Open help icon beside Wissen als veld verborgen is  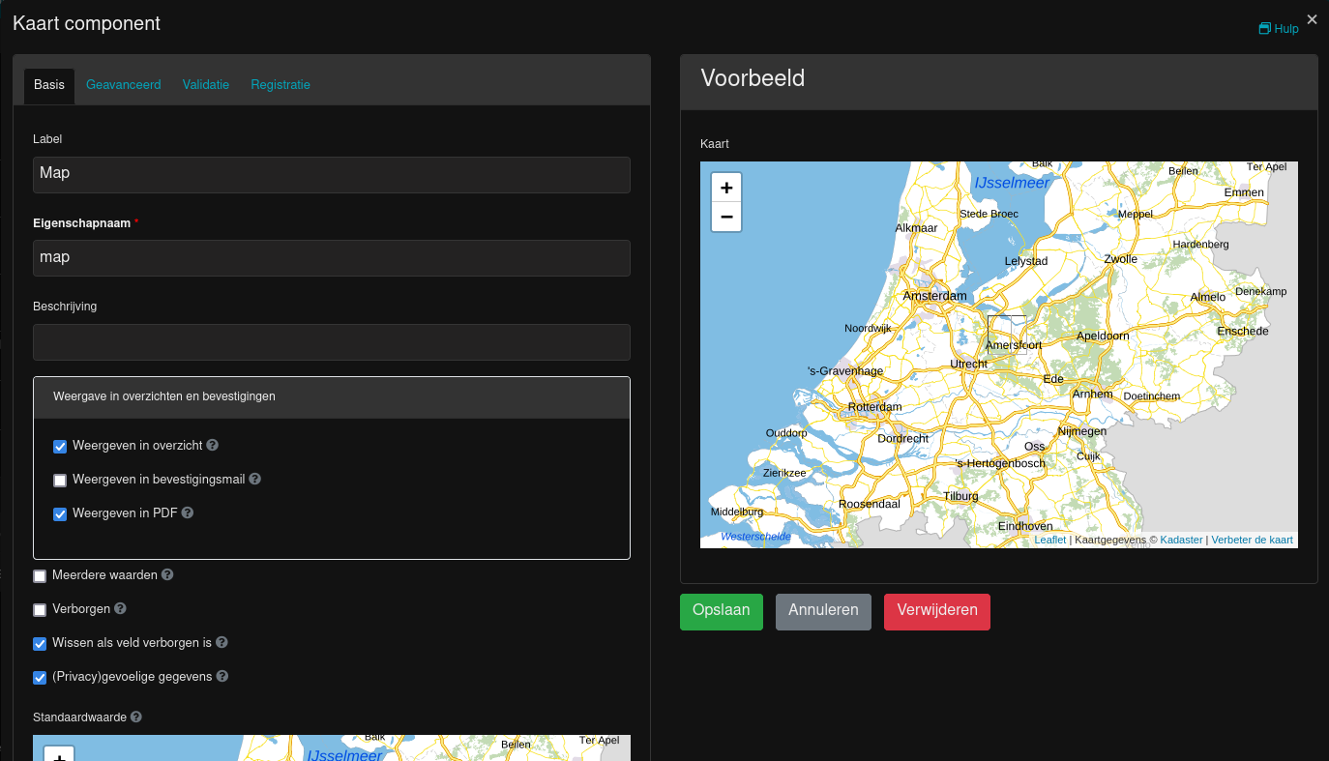click(221, 642)
